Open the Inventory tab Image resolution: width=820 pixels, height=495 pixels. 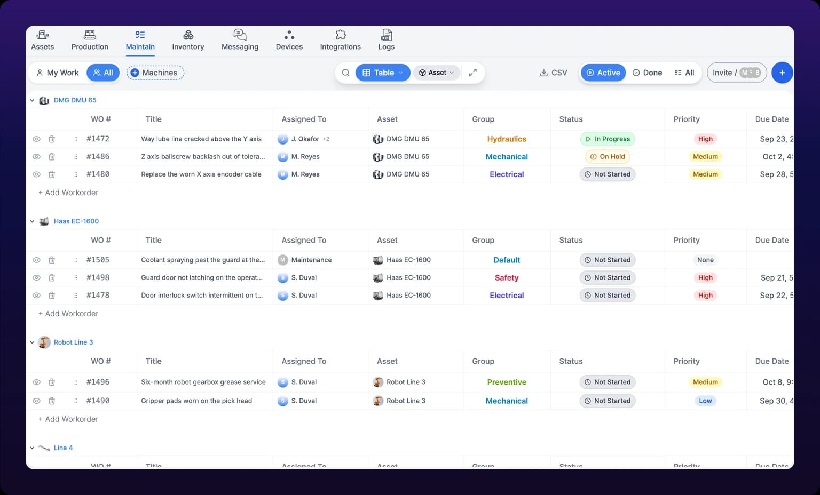pyautogui.click(x=188, y=41)
